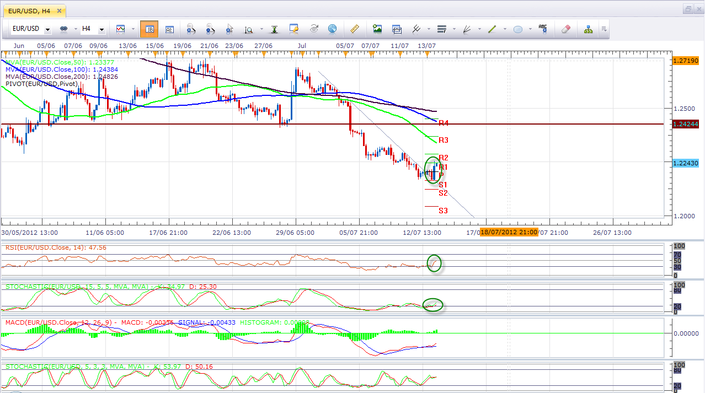Click the 12/07 13:00 time axis label
705x393 pixels.
(421, 233)
